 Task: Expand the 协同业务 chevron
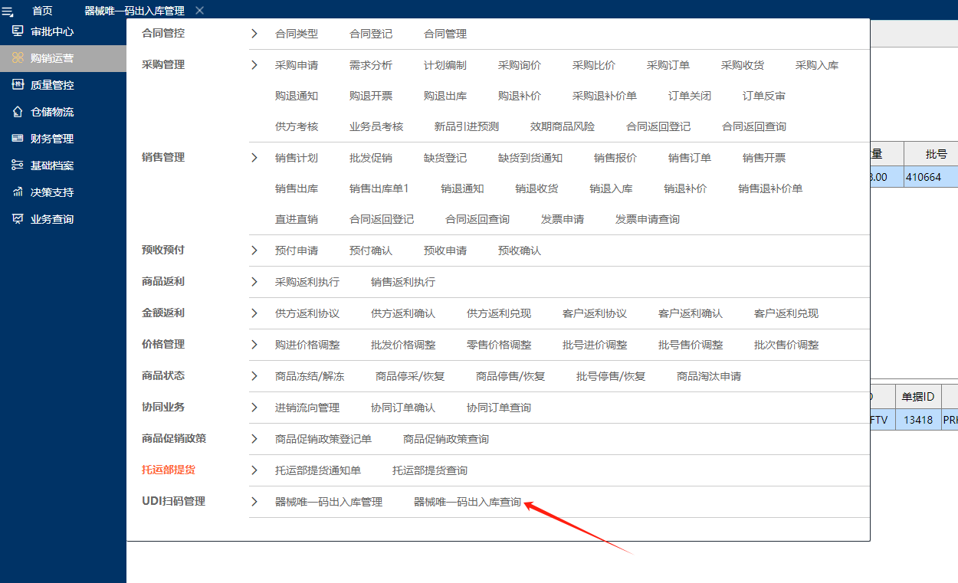coord(254,408)
